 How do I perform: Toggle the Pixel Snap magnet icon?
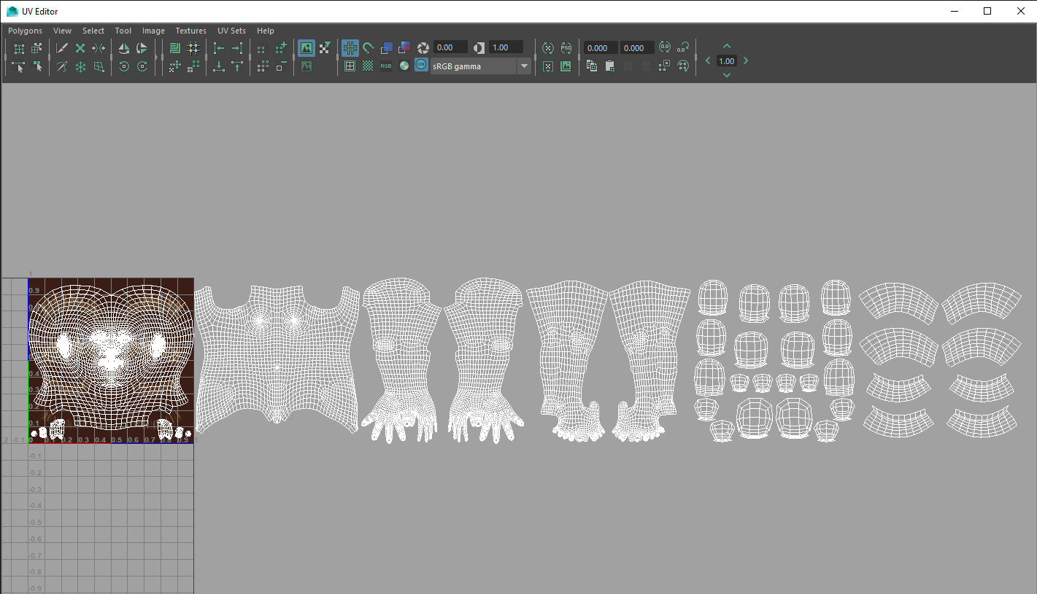pyautogui.click(x=369, y=48)
